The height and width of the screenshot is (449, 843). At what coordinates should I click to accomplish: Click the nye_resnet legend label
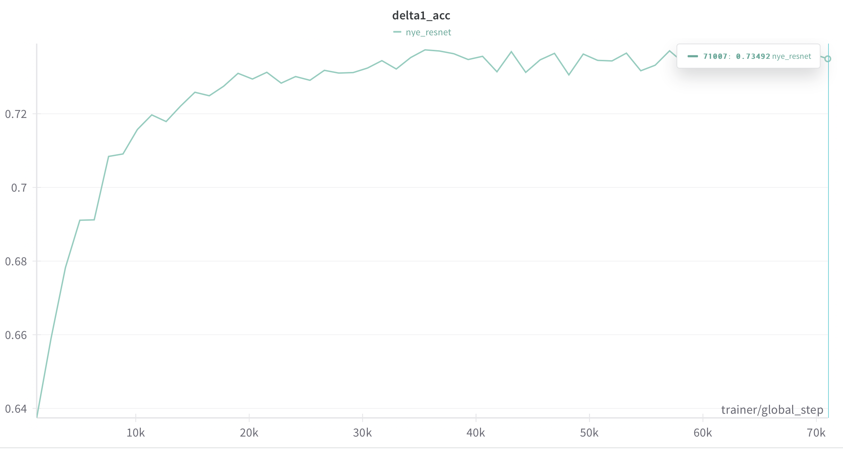tap(428, 32)
